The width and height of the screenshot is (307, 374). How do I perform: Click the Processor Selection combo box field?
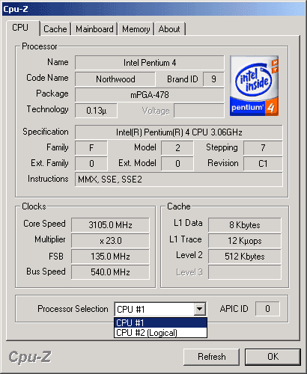click(x=160, y=309)
